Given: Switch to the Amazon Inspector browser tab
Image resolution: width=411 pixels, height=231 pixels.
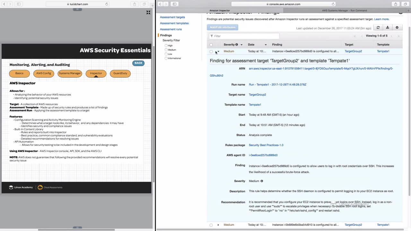Looking at the screenshot, I should click(x=220, y=10).
